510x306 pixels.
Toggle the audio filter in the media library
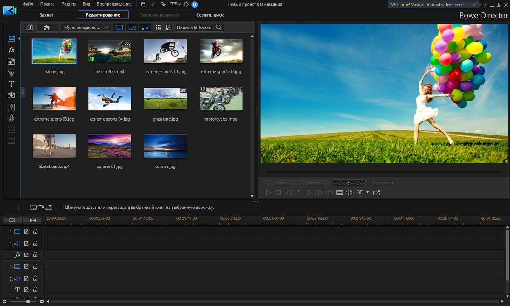point(145,28)
